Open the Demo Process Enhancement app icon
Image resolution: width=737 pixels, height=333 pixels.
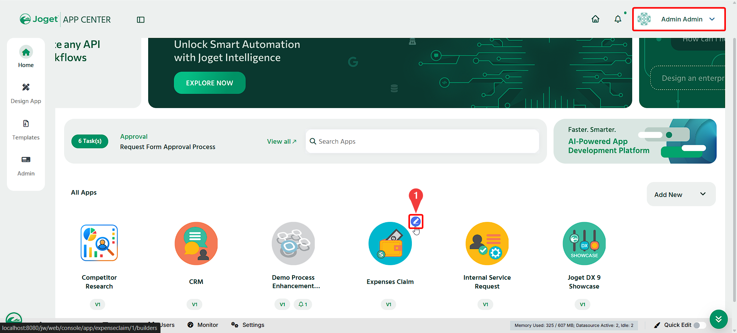pyautogui.click(x=293, y=243)
